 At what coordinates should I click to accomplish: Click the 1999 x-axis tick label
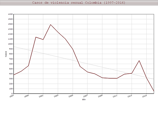[26, 96]
